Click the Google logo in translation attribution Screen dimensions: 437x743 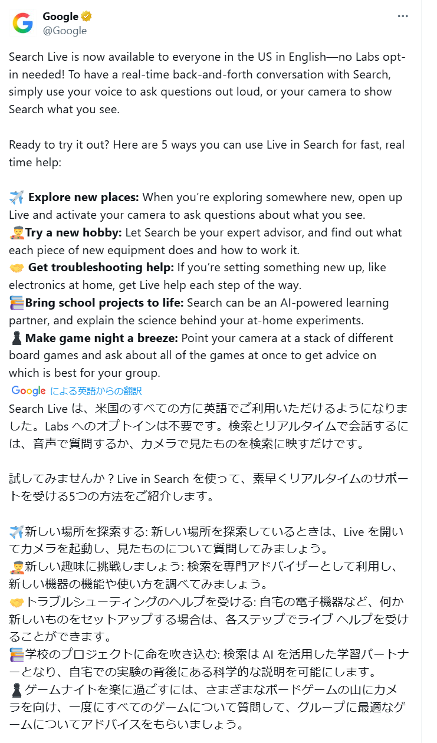(28, 391)
